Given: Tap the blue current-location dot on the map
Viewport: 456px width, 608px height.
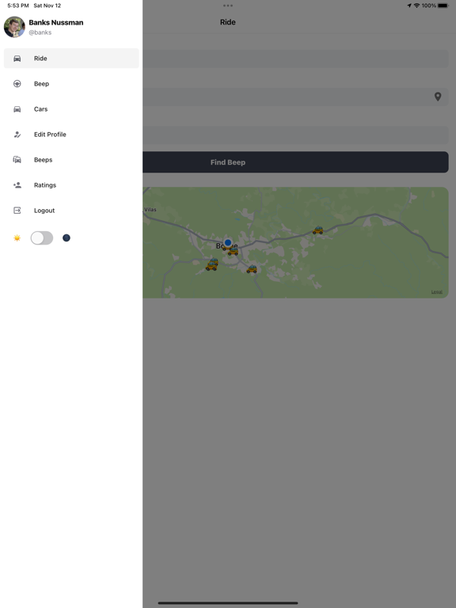Looking at the screenshot, I should (x=228, y=243).
